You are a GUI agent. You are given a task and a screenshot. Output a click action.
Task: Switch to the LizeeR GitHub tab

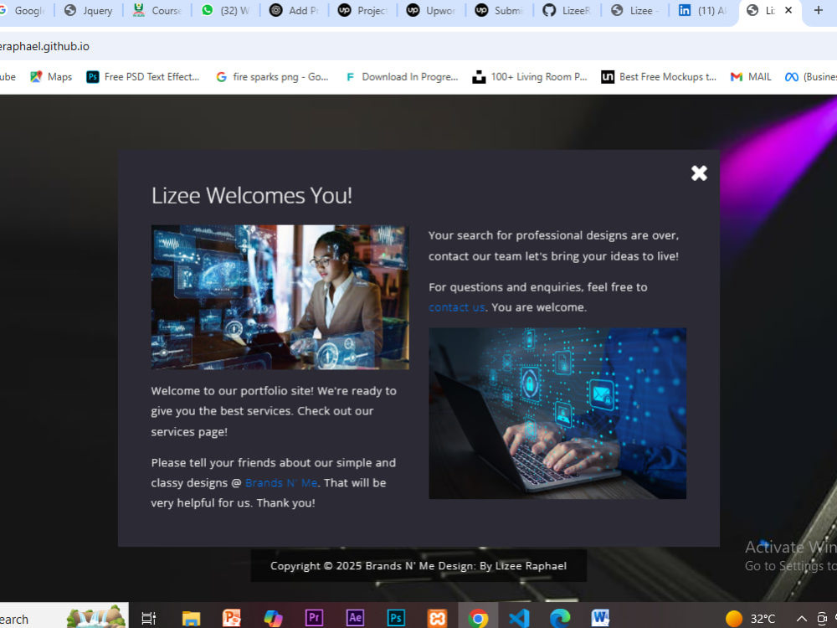tap(567, 11)
